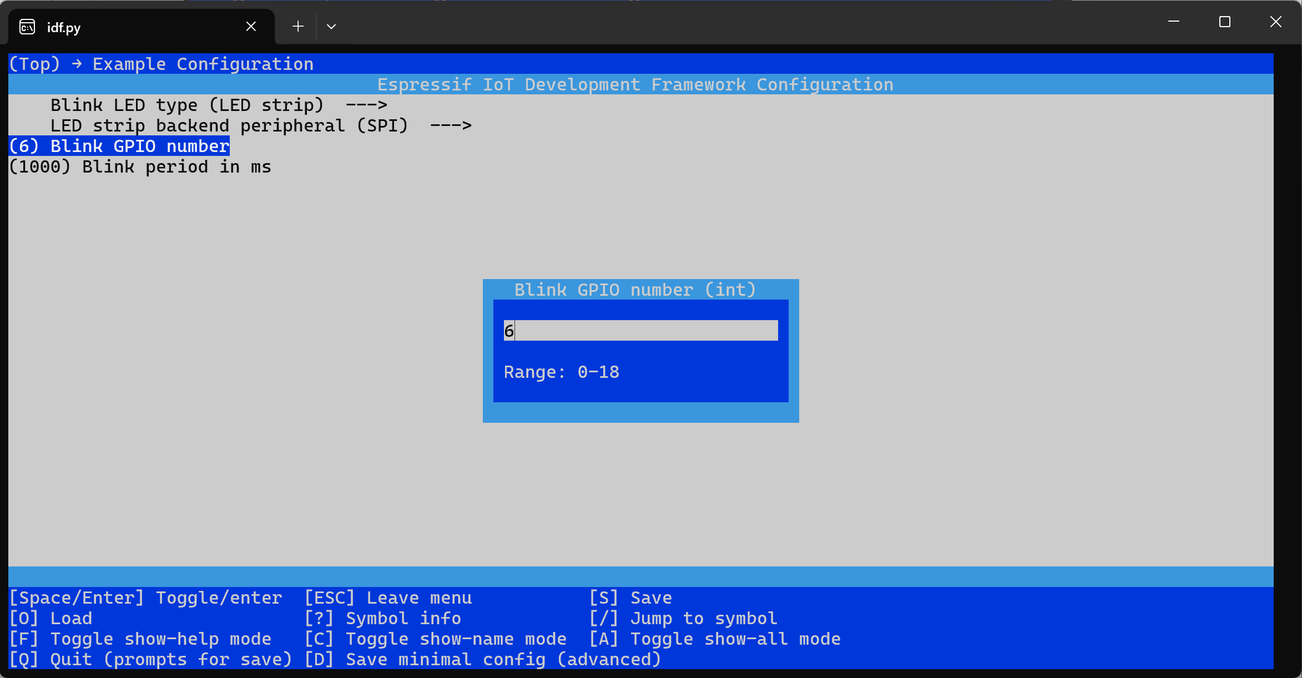The width and height of the screenshot is (1302, 678).
Task: Open the new tab dropdown chevron
Action: point(331,26)
